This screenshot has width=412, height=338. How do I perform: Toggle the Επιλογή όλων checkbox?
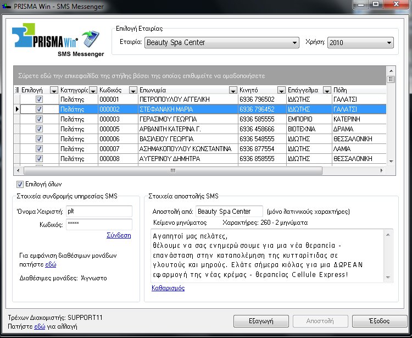[20, 184]
